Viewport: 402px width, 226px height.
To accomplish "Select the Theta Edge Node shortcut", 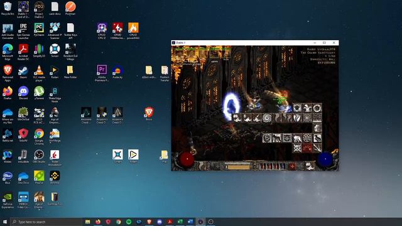I will [x=55, y=95].
